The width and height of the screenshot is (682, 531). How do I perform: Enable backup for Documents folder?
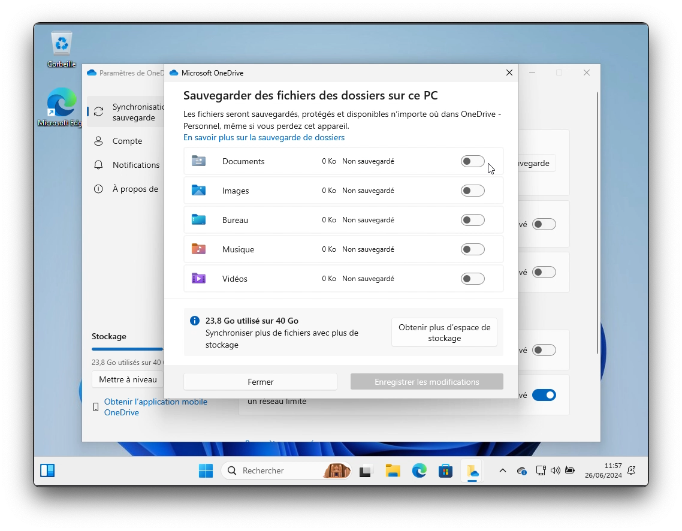point(472,161)
